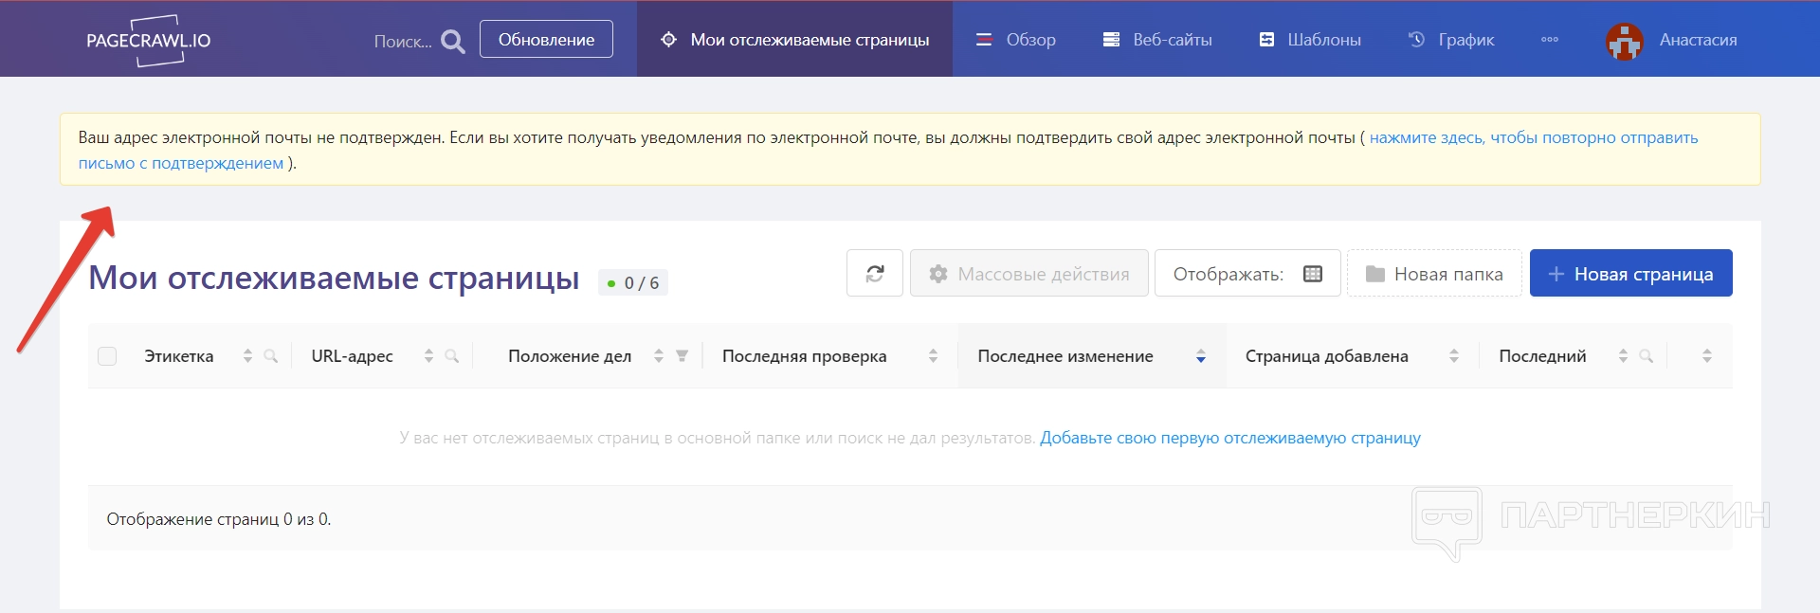
Task: Open the Обзор menu item
Action: point(1016,40)
